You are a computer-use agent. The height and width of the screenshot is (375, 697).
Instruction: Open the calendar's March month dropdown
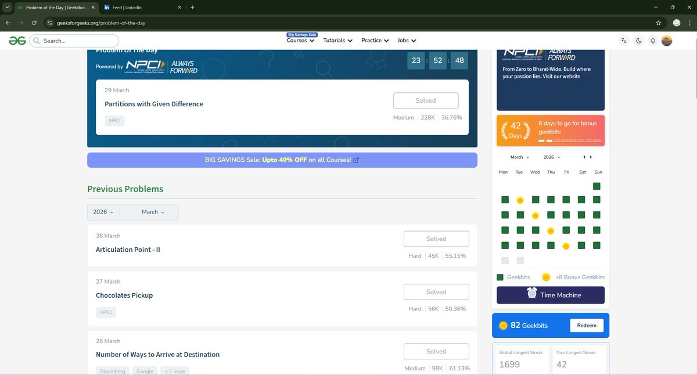coord(520,157)
